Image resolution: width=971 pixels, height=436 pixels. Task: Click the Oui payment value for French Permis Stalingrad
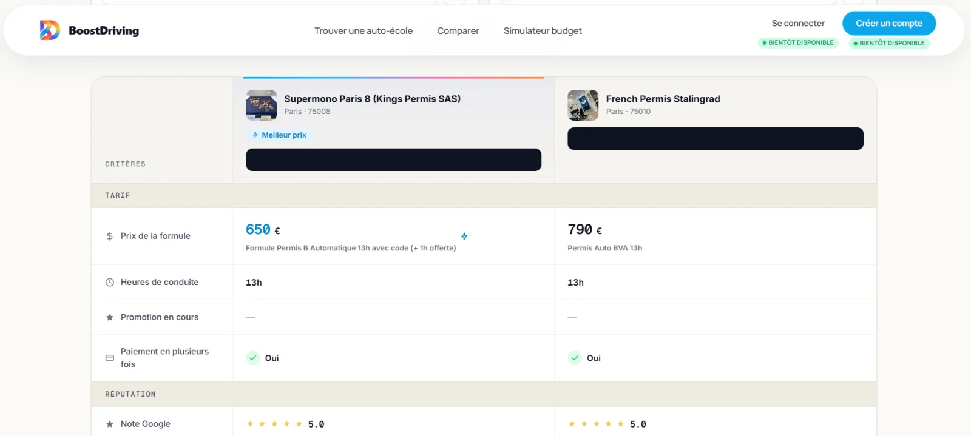[x=594, y=358]
